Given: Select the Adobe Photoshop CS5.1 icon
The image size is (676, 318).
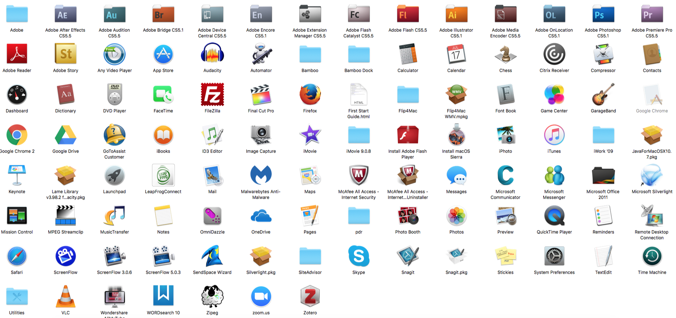Looking at the screenshot, I should 603,15.
